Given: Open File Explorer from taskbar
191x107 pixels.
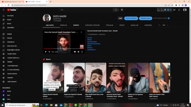Looking at the screenshot, I should pyautogui.click(x=51, y=105).
